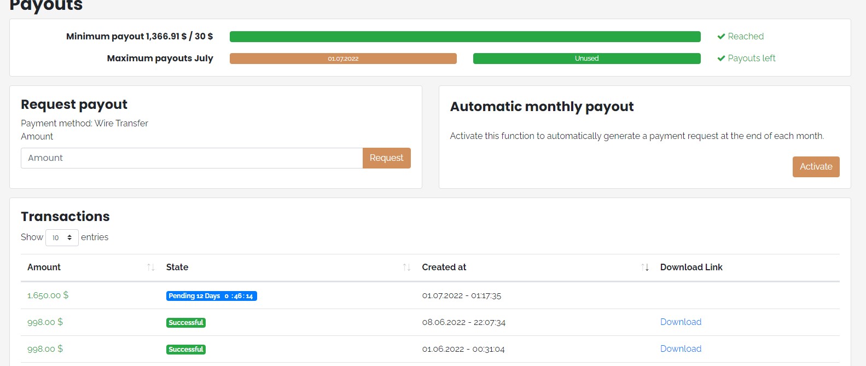The width and height of the screenshot is (866, 366).
Task: Sort transactions by Created at arrows
Action: [x=645, y=268]
